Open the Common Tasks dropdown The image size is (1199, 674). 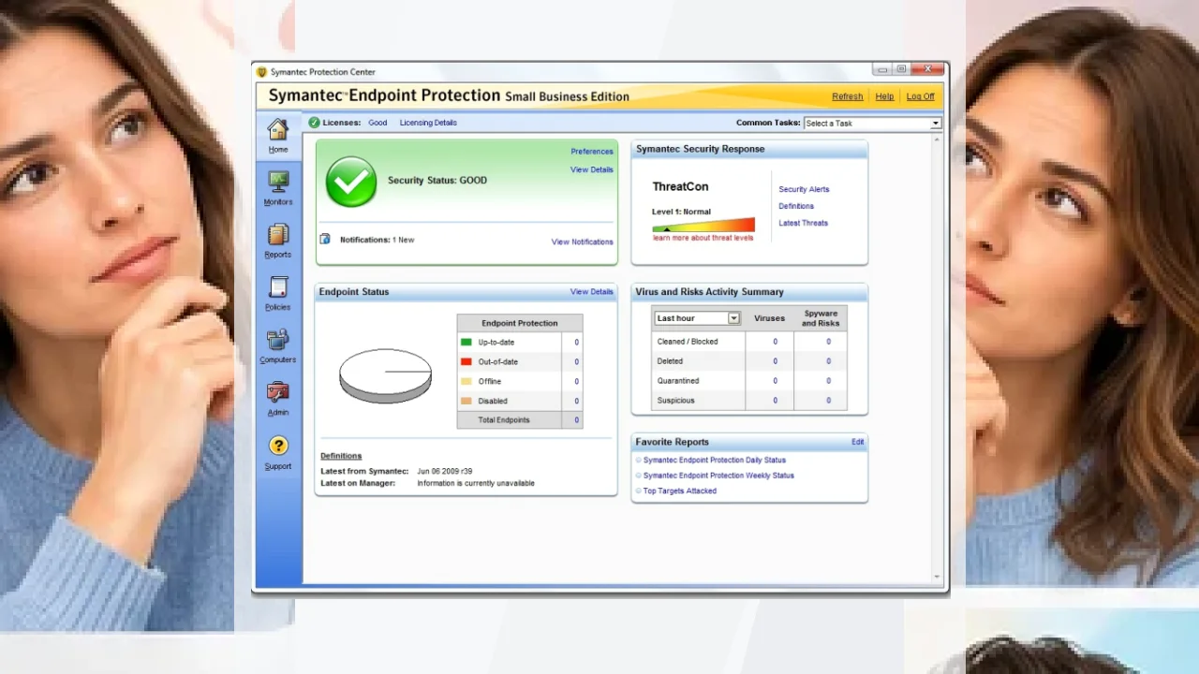pyautogui.click(x=872, y=124)
